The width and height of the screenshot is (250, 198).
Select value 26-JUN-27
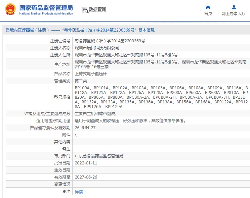85,128
